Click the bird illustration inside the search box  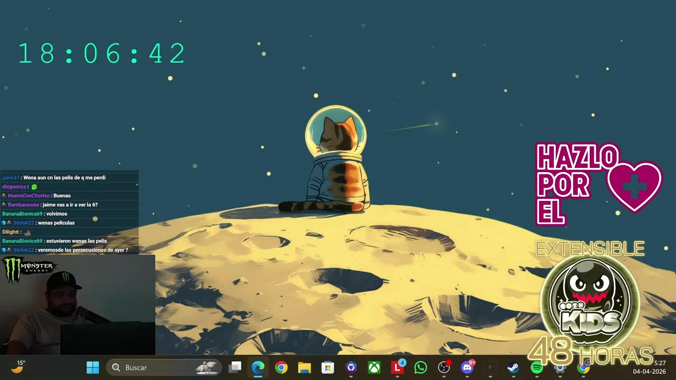206,367
